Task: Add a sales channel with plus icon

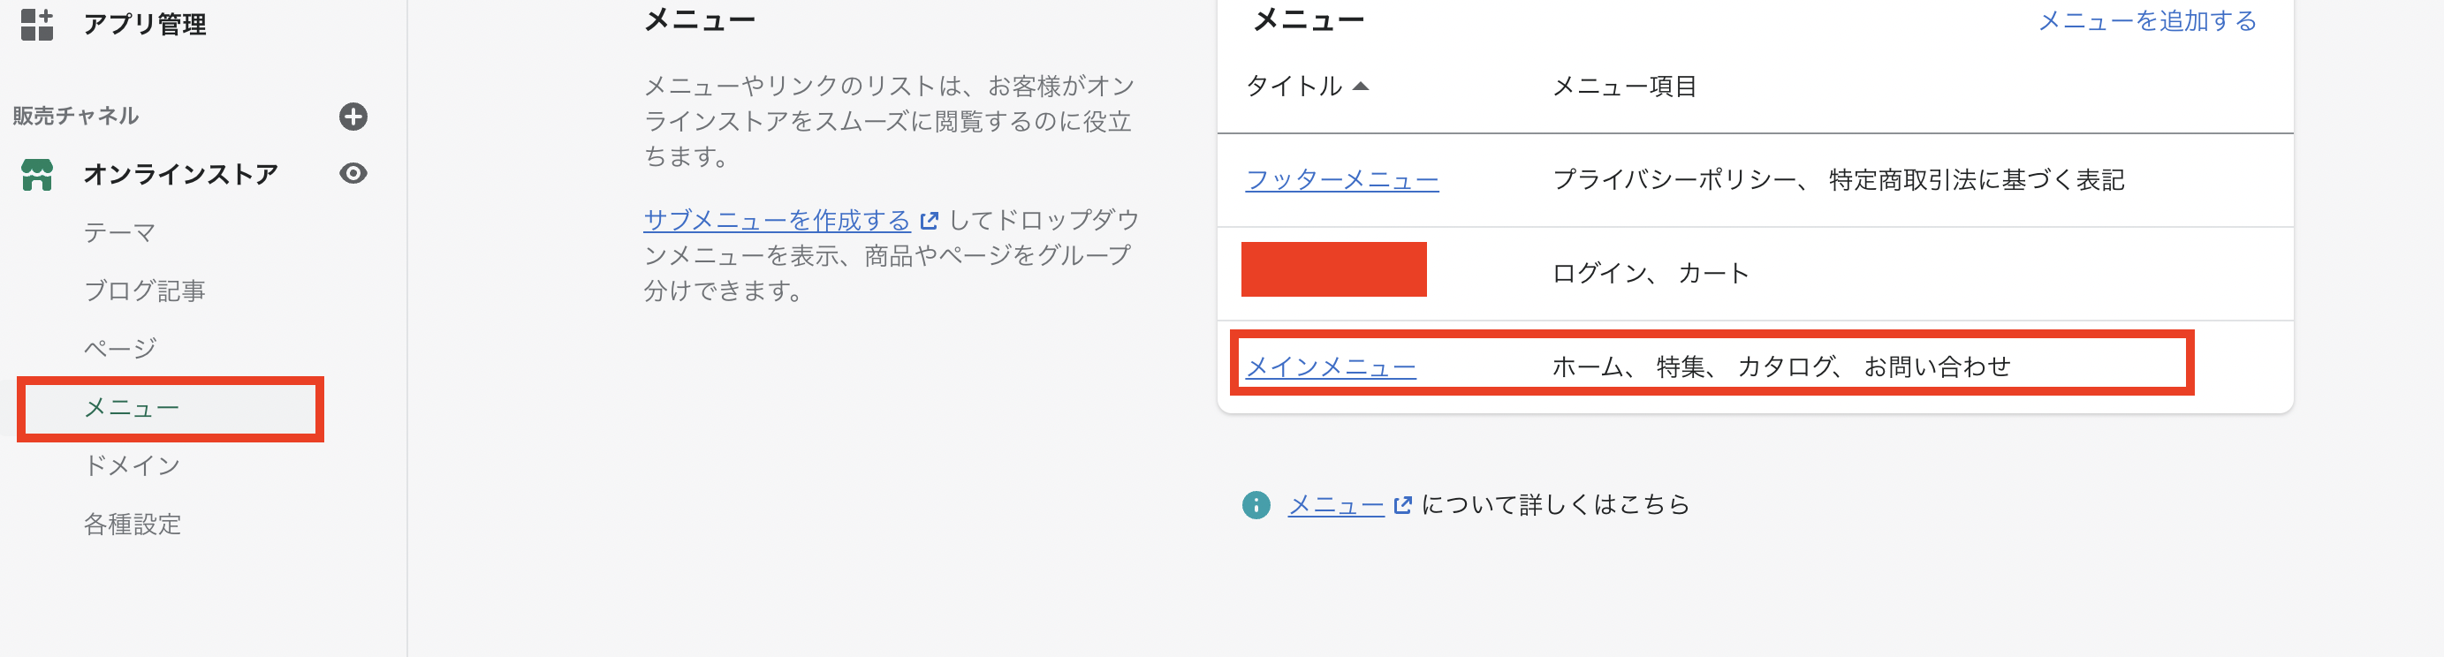Action: pos(353,117)
